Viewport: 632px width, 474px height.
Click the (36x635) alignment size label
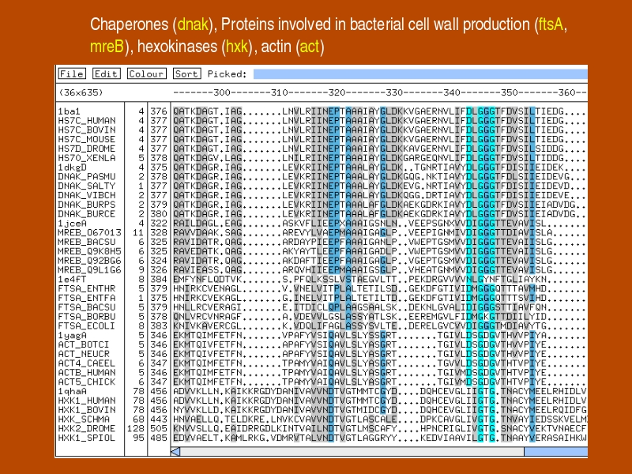(79, 92)
